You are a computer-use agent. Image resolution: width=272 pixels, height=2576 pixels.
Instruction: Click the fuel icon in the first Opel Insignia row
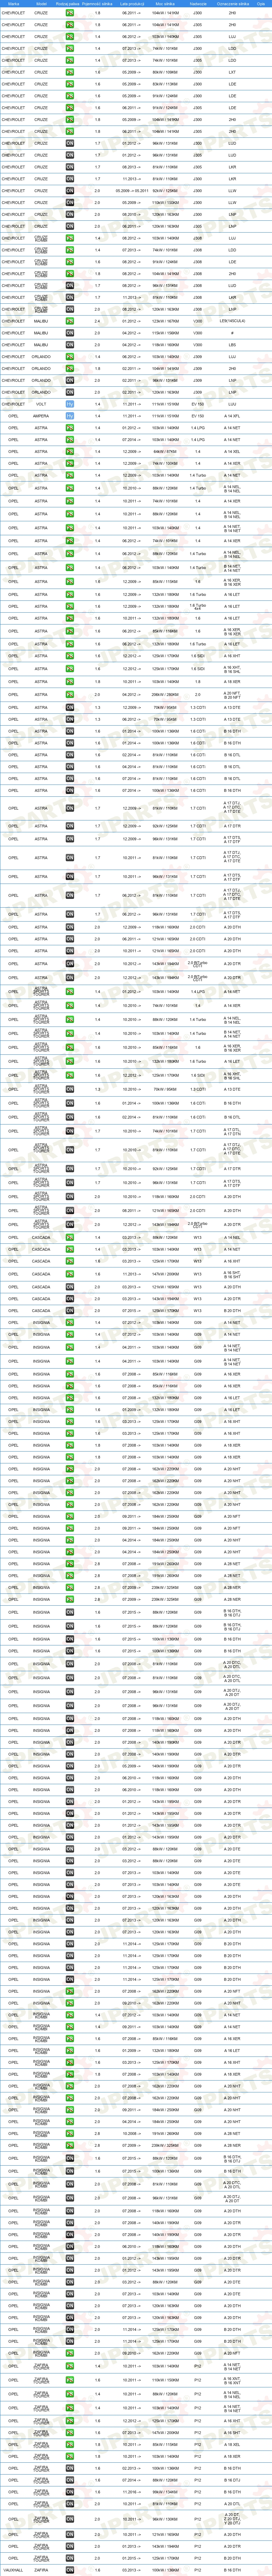[70, 1322]
